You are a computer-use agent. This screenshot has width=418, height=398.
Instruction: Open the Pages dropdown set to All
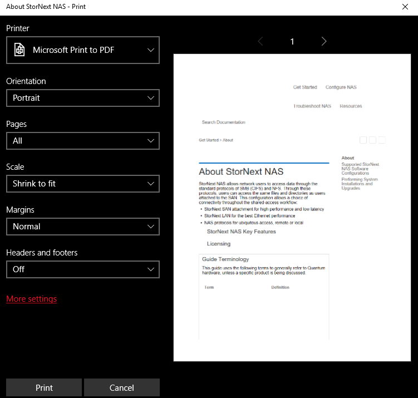(x=83, y=141)
